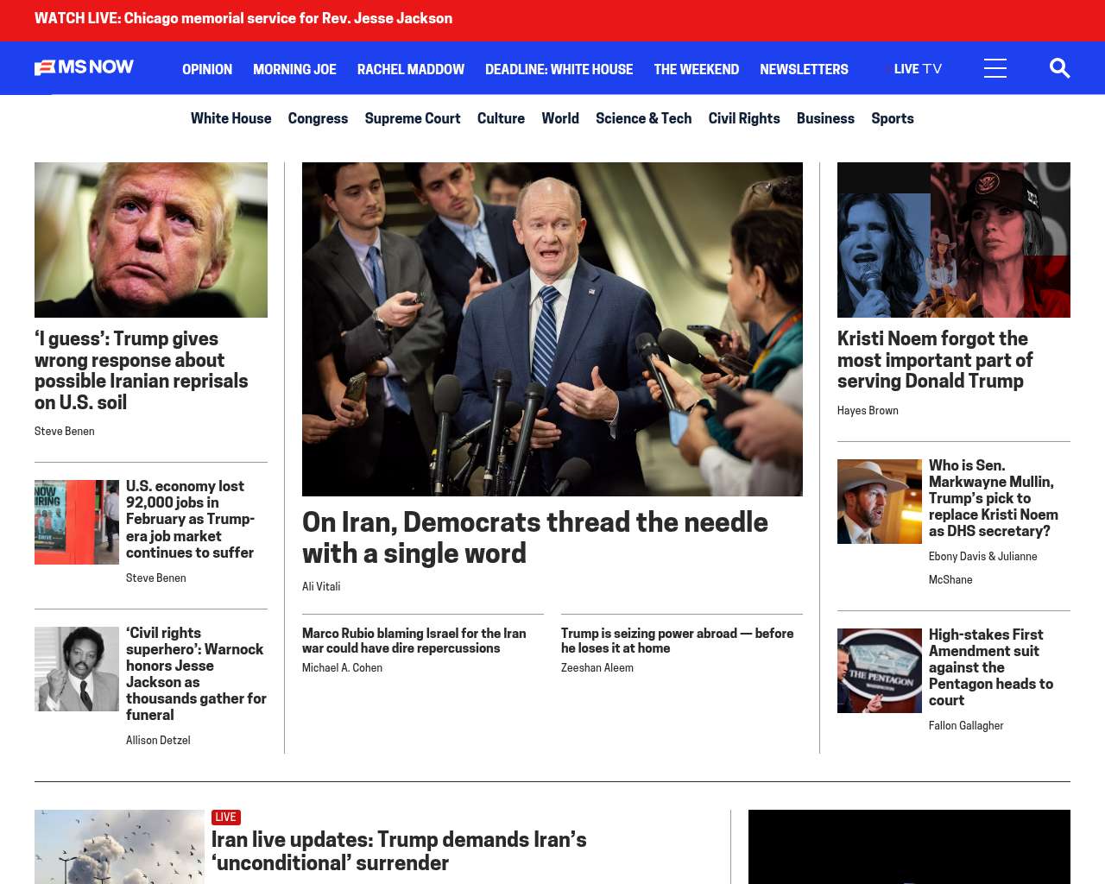This screenshot has width=1105, height=884.
Task: Open the Now Hiring sign thumbnail
Action: coord(77,522)
